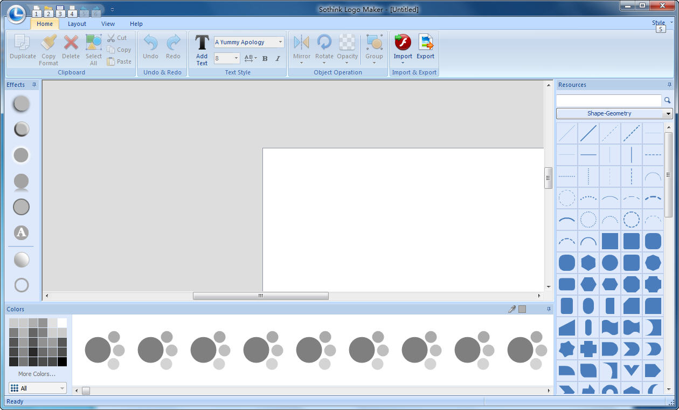The image size is (679, 410).
Task: Click the Mirror object icon
Action: pos(302,43)
